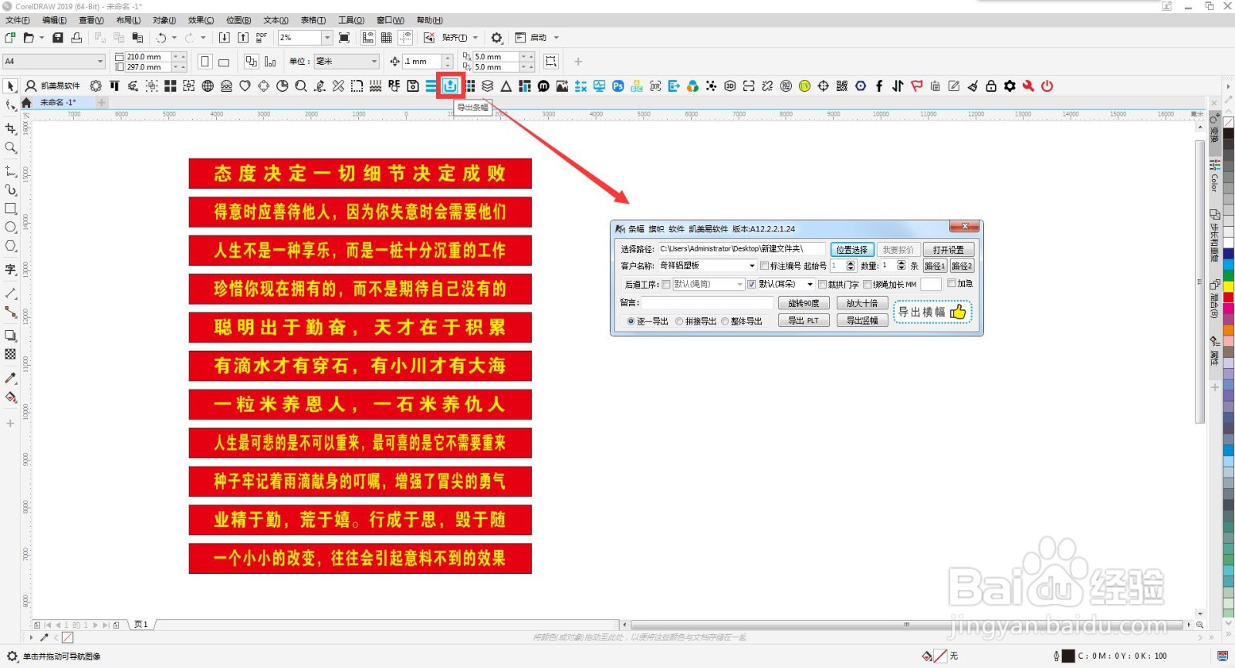The height and width of the screenshot is (668, 1235).
Task: Click the 选择路径 path input field
Action: pyautogui.click(x=742, y=249)
